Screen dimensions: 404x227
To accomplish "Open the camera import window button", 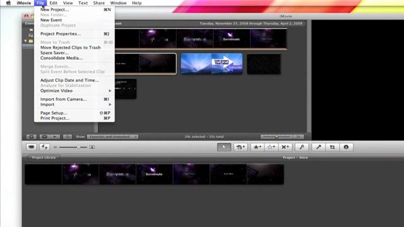I will [x=31, y=147].
